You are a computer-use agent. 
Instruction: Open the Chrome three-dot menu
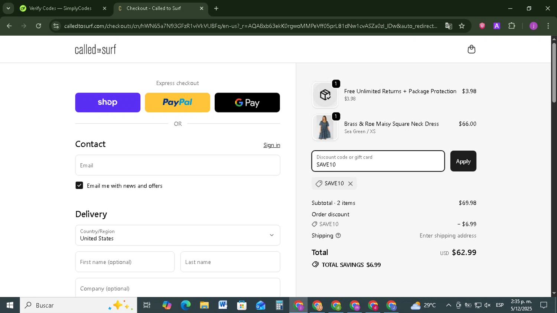pos(548,26)
